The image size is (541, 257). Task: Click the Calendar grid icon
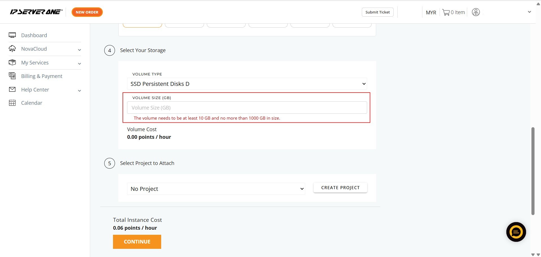pos(12,103)
